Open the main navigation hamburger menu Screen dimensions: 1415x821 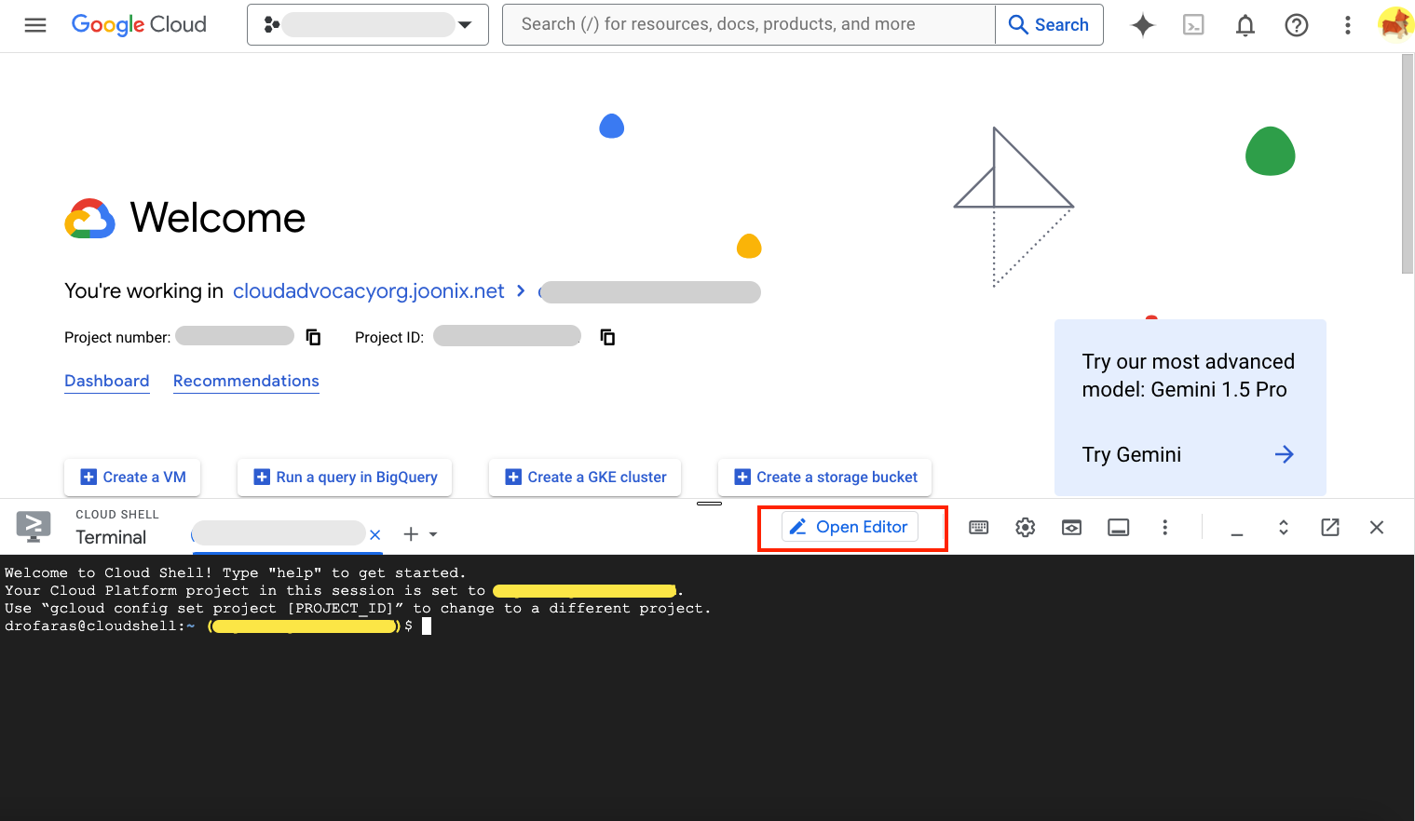(x=35, y=25)
